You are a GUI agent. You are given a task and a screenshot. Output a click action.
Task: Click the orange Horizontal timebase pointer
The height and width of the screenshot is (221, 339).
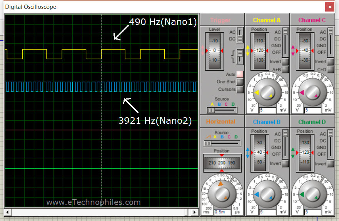220,184
